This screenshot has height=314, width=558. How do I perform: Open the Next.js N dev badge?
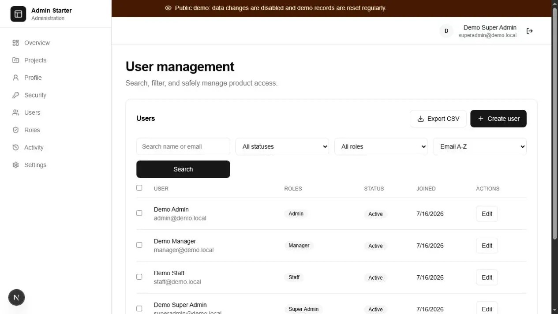click(x=16, y=298)
